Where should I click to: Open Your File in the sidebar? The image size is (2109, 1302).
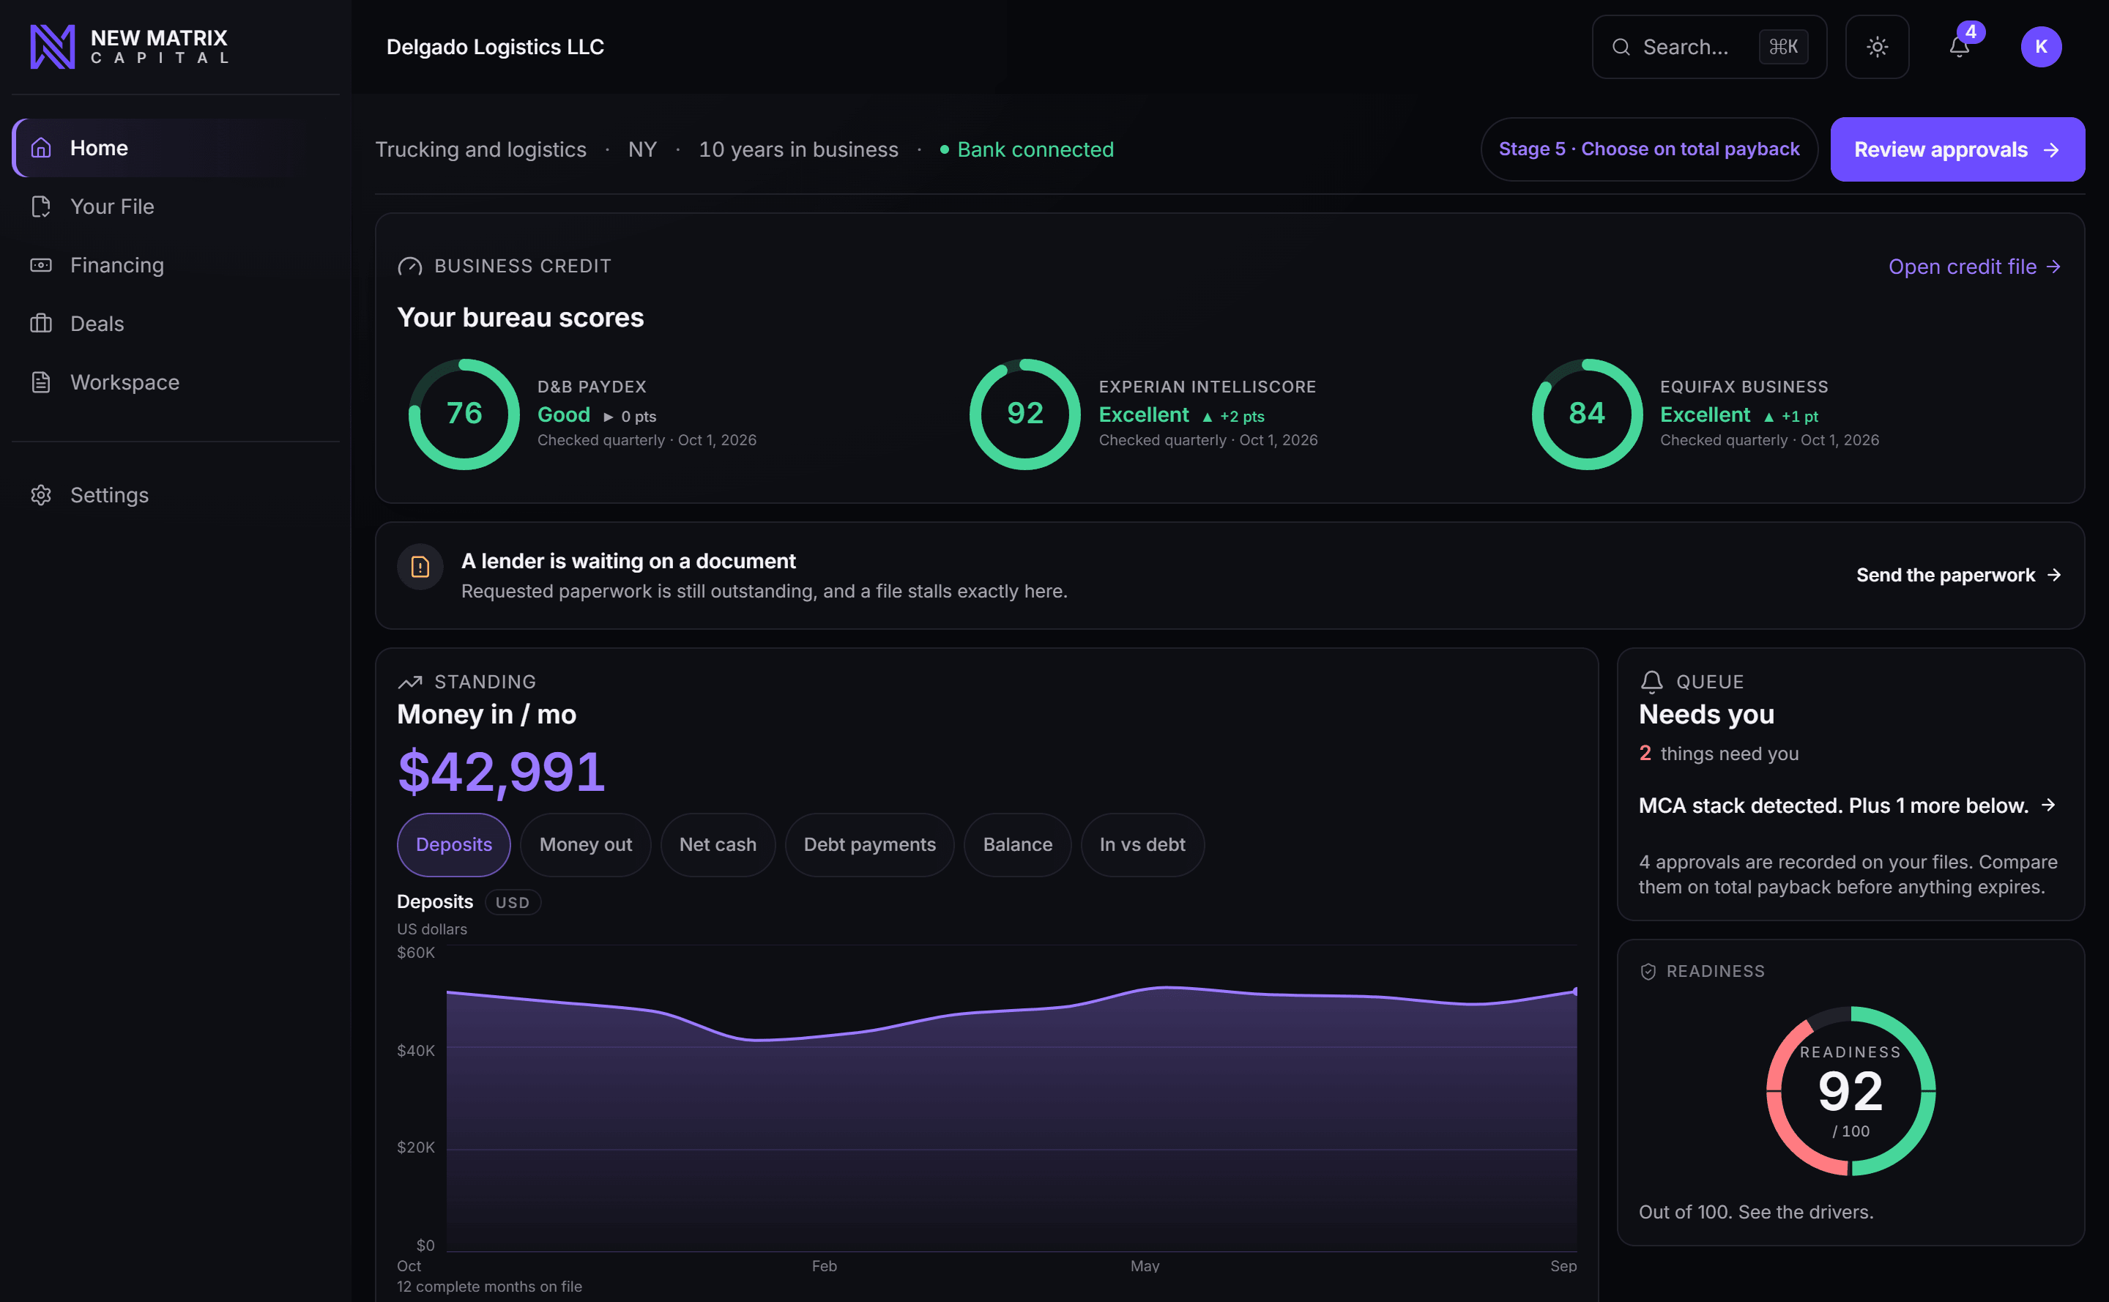tap(176, 207)
